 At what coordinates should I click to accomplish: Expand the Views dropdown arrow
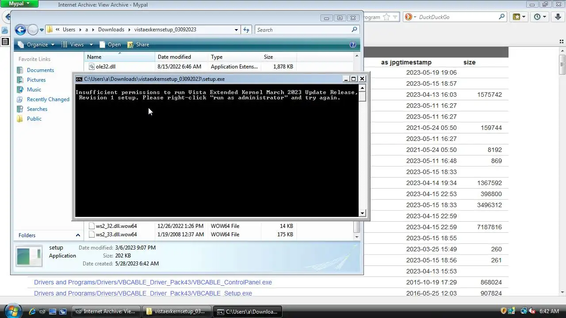[91, 45]
